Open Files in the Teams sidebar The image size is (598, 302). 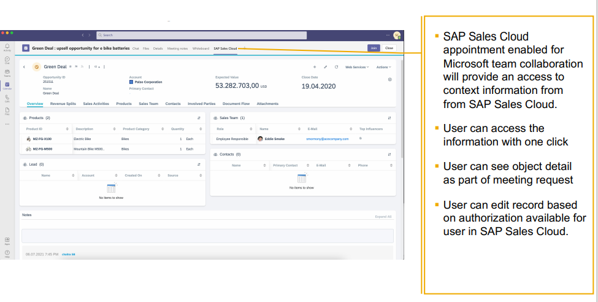tap(7, 110)
